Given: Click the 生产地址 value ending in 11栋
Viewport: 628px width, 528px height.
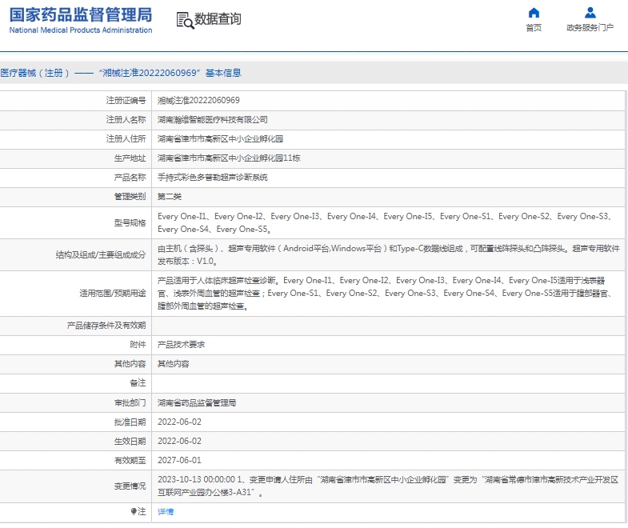Looking at the screenshot, I should pyautogui.click(x=229, y=158).
